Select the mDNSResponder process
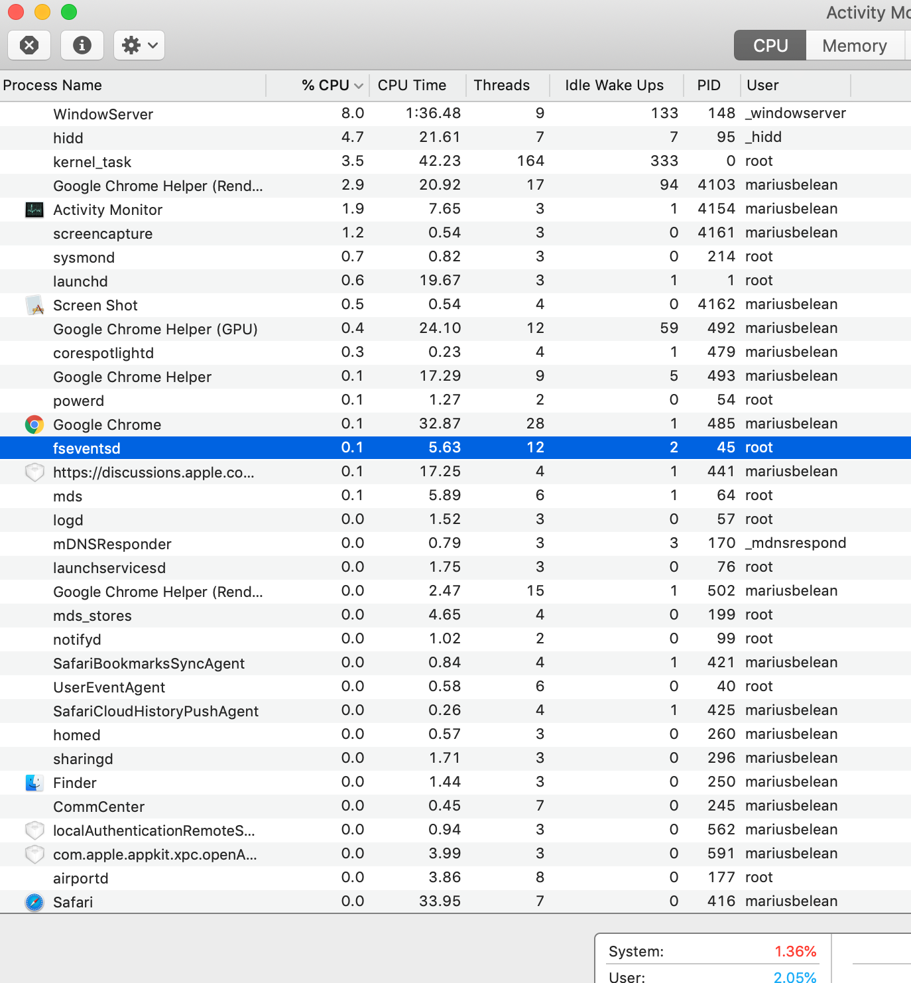This screenshot has height=983, width=911. point(112,544)
